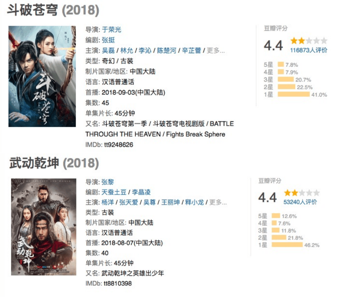
Task: Open director 于荣光 link
Action: click(x=112, y=30)
